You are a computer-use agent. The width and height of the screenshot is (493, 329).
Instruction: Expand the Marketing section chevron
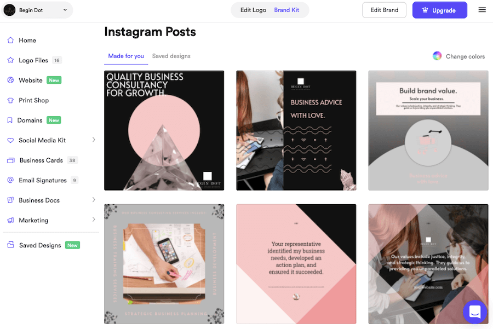click(94, 220)
